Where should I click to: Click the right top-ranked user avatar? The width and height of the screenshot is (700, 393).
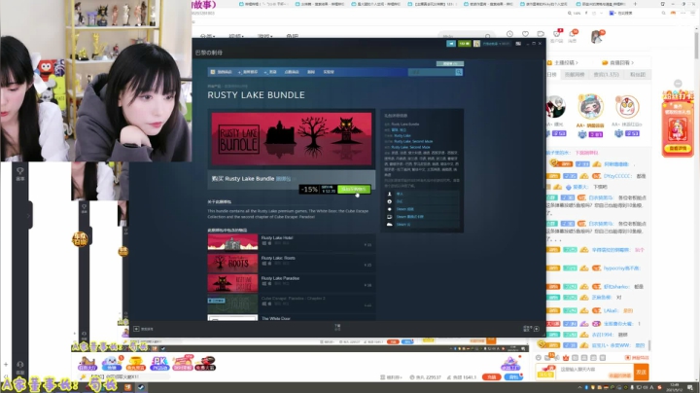pyautogui.click(x=627, y=106)
